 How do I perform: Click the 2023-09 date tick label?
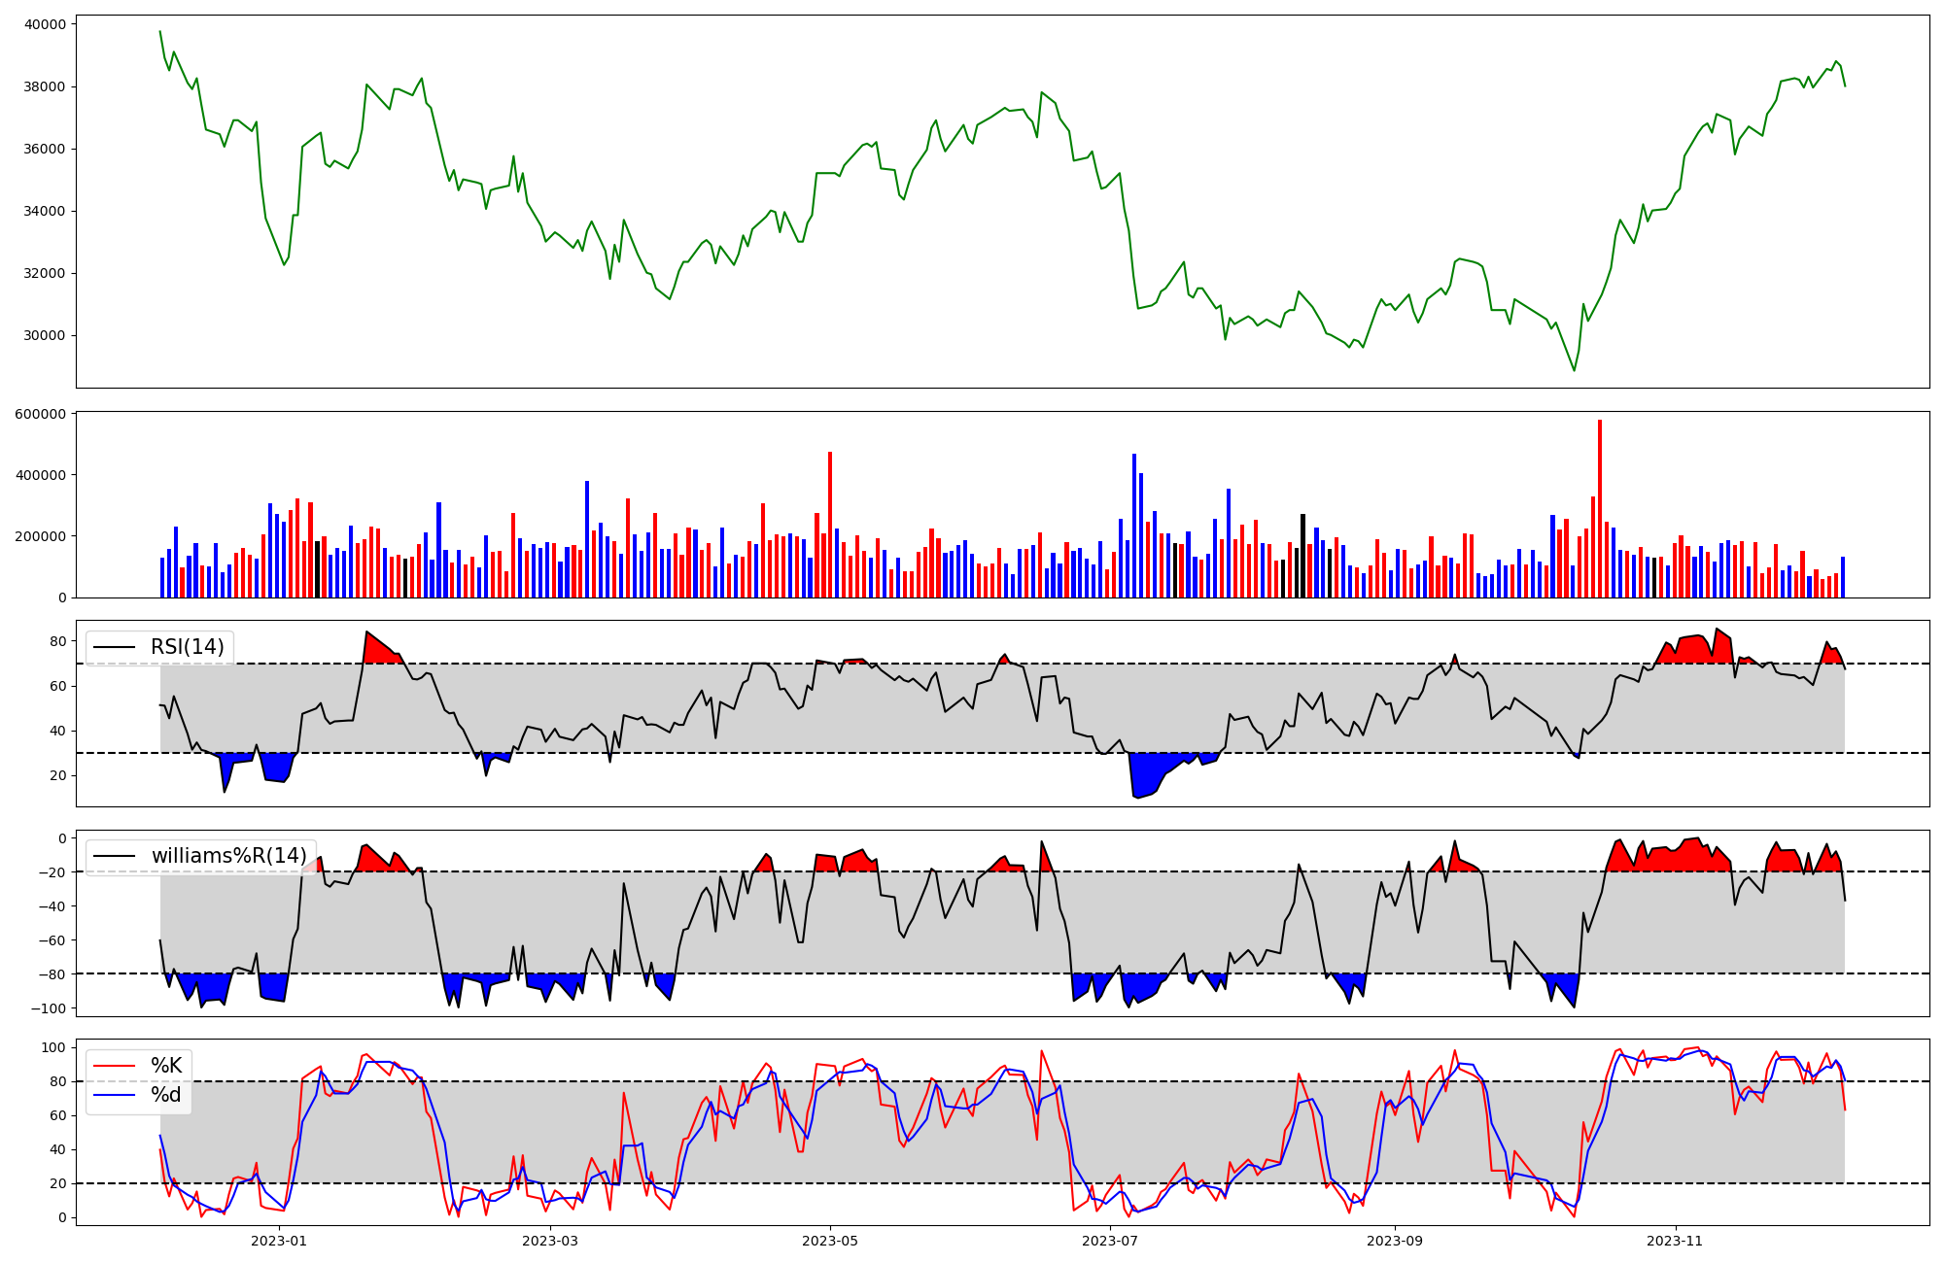click(x=1395, y=1241)
